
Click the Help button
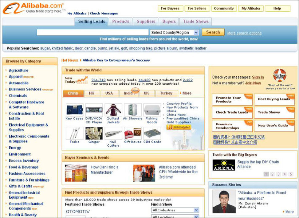coord(277,8)
